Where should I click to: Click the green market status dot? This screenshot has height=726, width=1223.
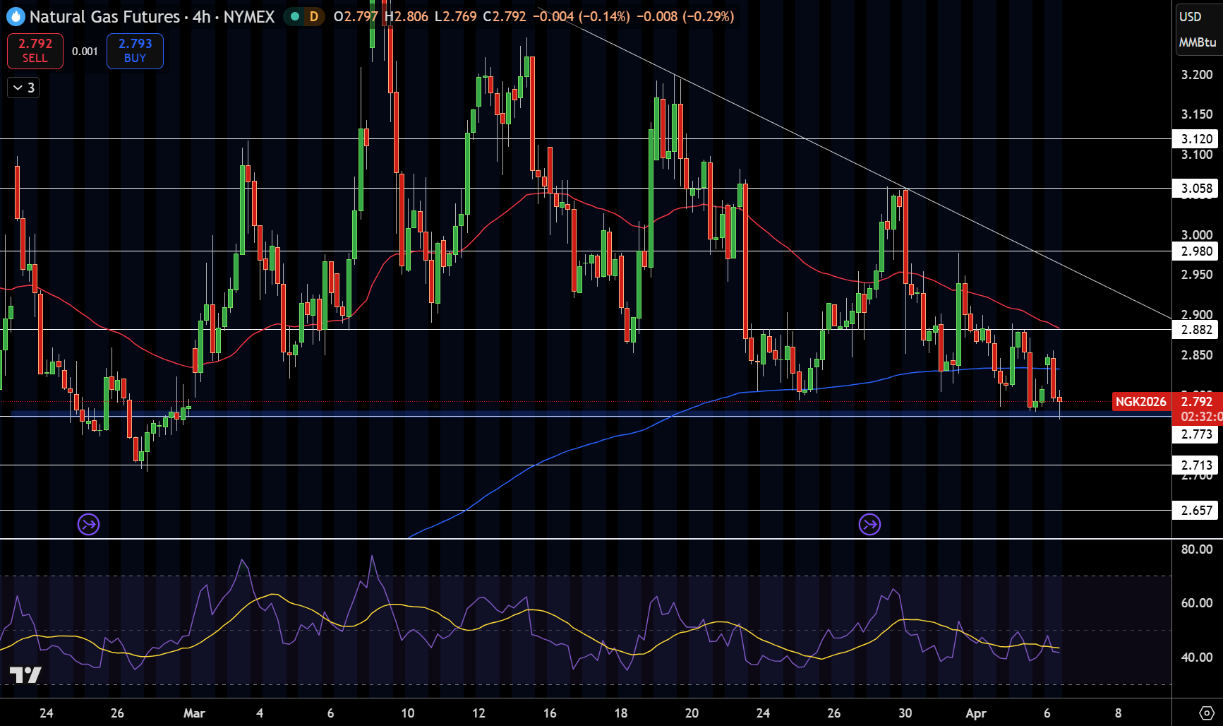pyautogui.click(x=295, y=16)
